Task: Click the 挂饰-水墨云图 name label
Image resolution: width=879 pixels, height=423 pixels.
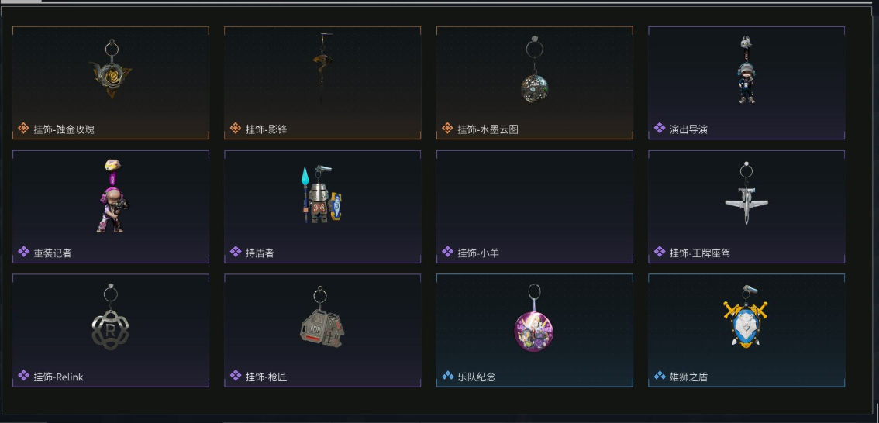Action: click(x=488, y=129)
